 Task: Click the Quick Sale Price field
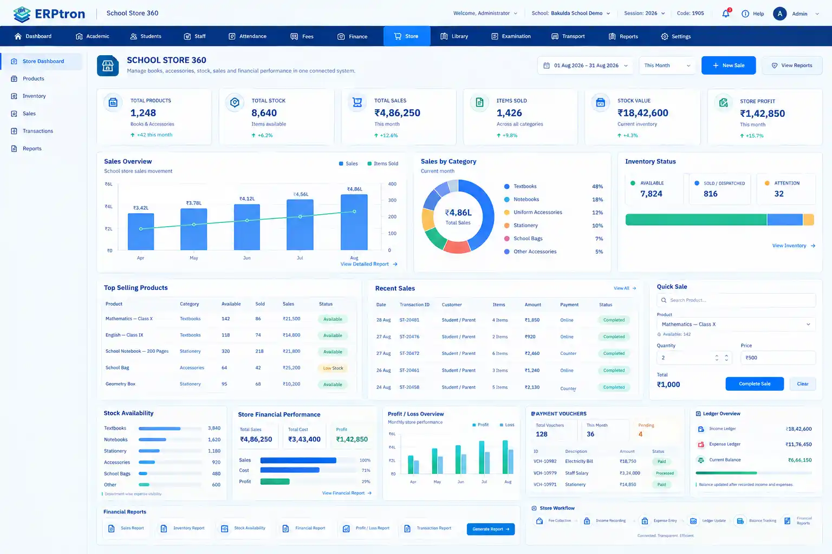[x=778, y=358]
